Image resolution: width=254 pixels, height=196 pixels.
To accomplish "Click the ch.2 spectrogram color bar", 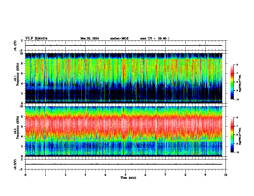I will (x=232, y=135).
